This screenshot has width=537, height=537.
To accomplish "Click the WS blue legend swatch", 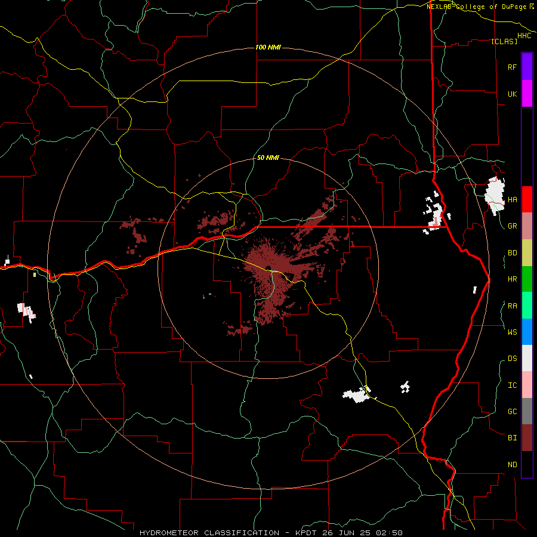I will pyautogui.click(x=527, y=332).
